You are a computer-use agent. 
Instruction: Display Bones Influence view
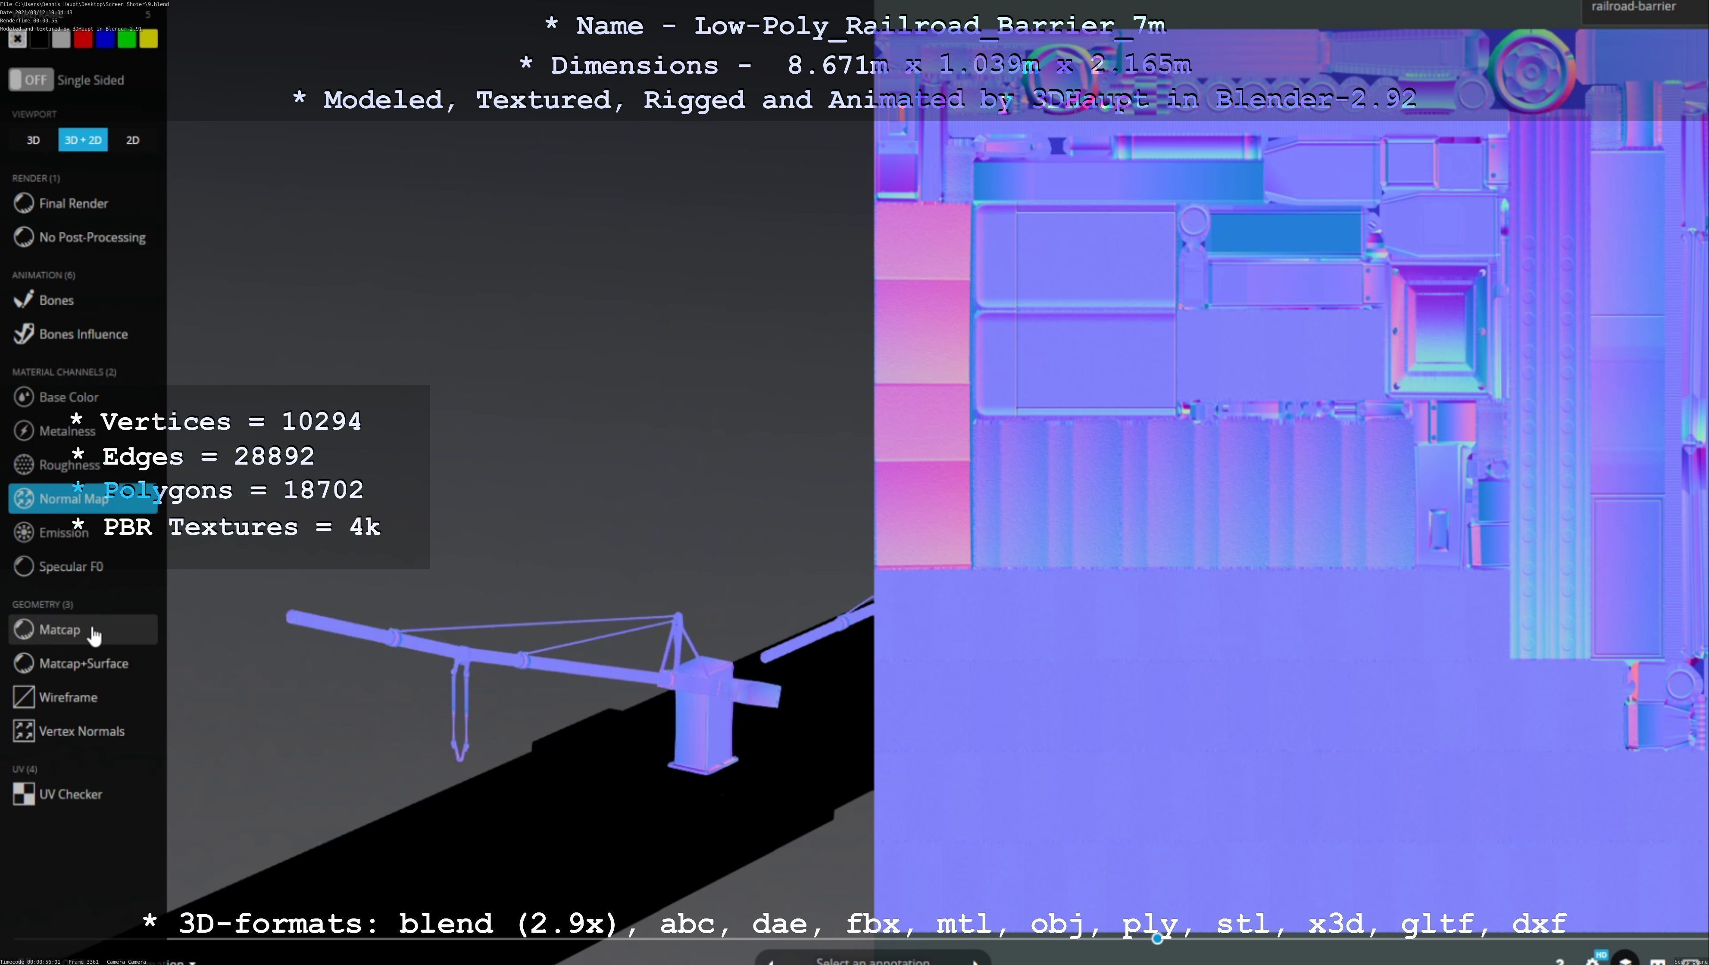tap(83, 334)
